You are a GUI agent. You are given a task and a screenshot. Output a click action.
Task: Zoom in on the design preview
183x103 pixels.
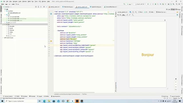pyautogui.click(x=176, y=82)
